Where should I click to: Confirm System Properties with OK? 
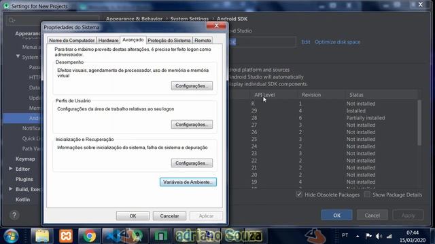pos(133,216)
